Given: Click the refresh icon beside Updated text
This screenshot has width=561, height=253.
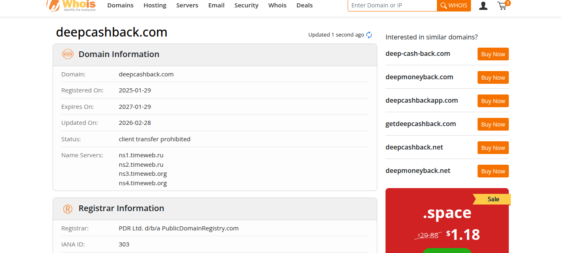Looking at the screenshot, I should (369, 35).
